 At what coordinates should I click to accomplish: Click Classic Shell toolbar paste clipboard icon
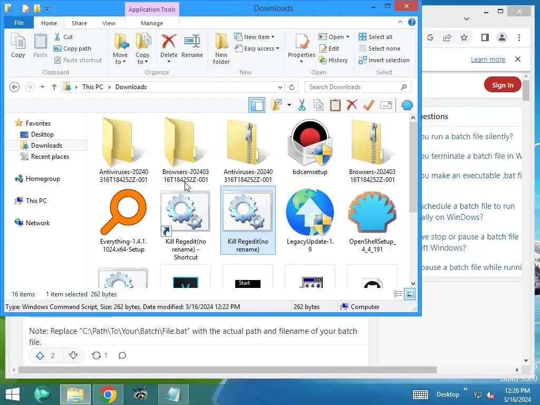(x=335, y=105)
